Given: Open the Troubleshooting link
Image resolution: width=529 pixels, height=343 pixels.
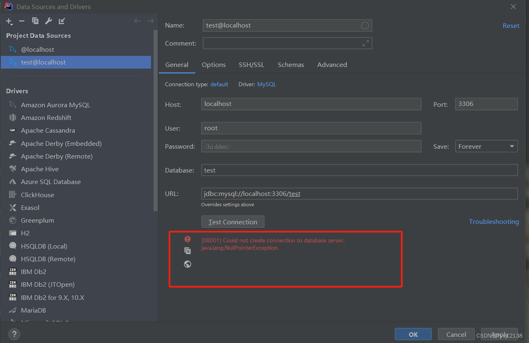Looking at the screenshot, I should point(494,221).
